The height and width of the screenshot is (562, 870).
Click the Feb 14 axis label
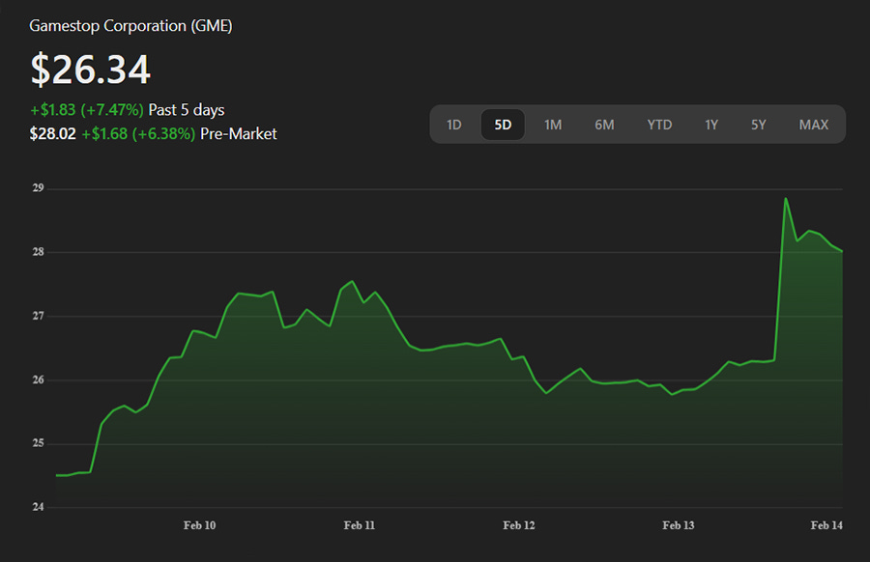pyautogui.click(x=826, y=525)
